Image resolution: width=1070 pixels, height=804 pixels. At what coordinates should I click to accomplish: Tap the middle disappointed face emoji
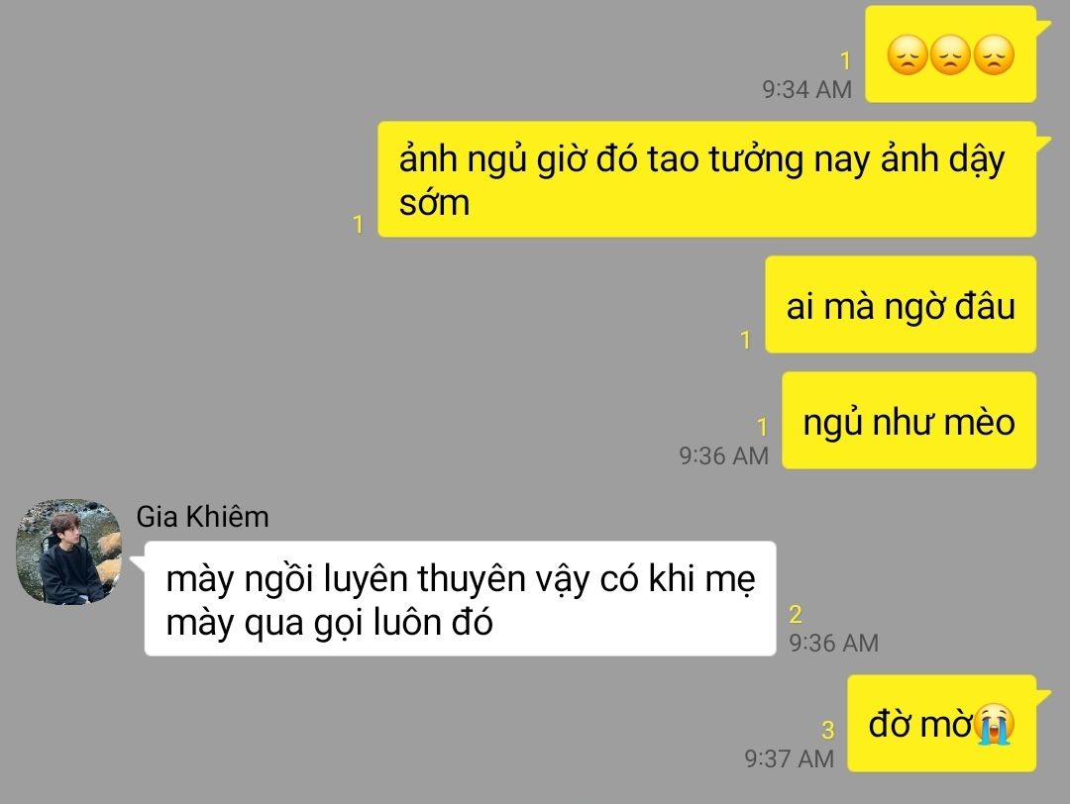pos(950,54)
